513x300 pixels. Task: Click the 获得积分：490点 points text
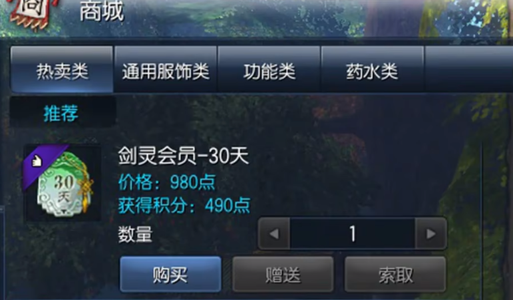(184, 205)
